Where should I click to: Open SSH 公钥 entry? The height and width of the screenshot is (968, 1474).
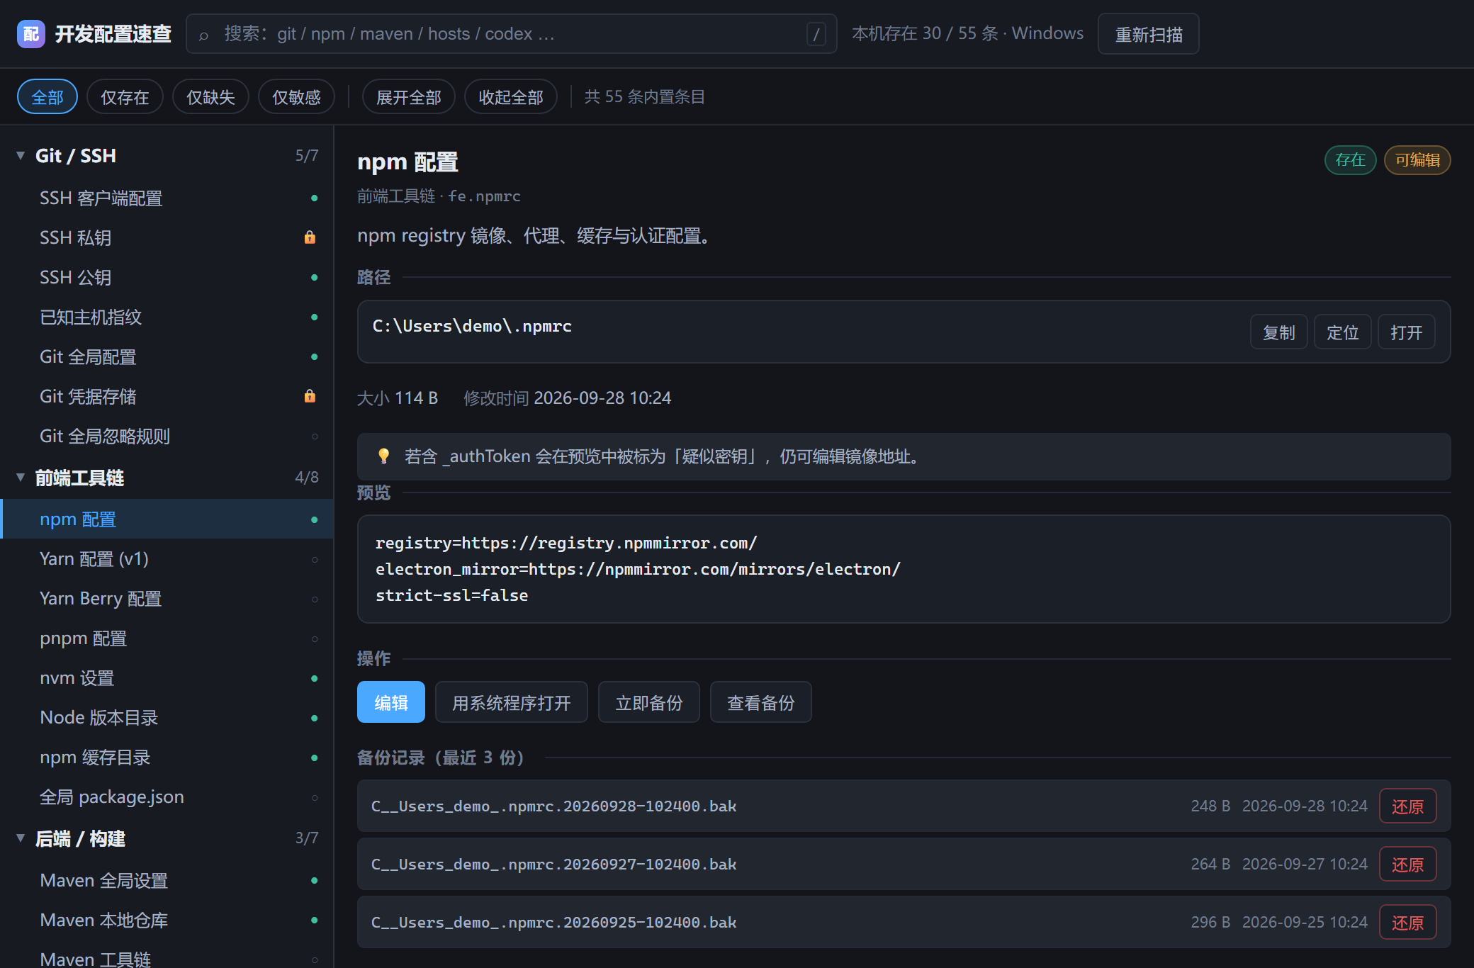coord(167,277)
